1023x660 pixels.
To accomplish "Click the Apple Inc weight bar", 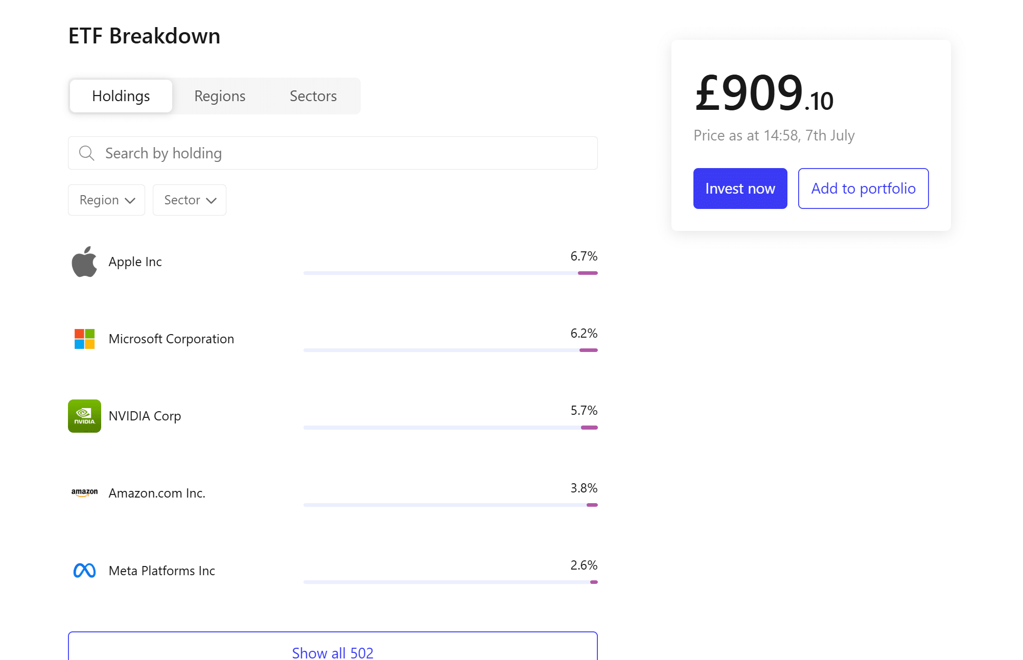I will (450, 273).
